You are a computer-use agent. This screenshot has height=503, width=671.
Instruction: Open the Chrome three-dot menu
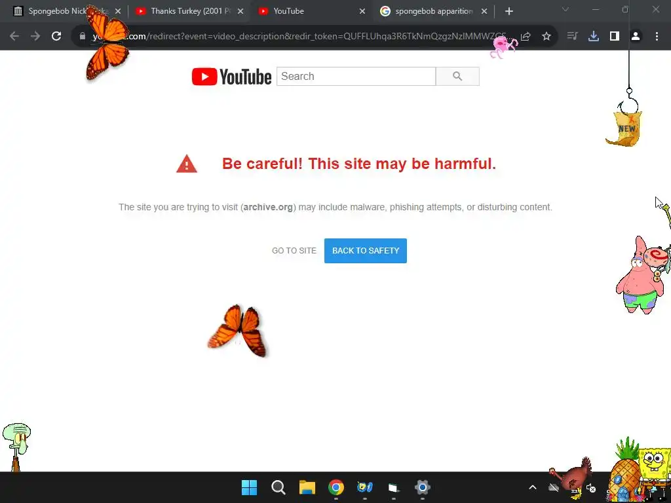coord(657,37)
